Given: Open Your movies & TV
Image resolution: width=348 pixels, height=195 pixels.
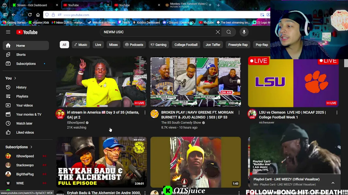Looking at the screenshot, I should (26, 114).
